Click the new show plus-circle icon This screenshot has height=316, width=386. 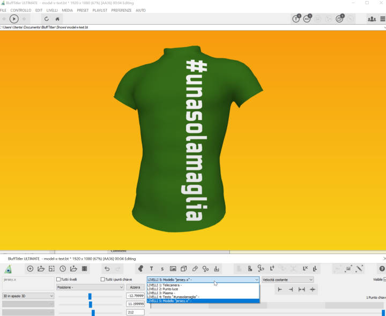tap(30, 269)
